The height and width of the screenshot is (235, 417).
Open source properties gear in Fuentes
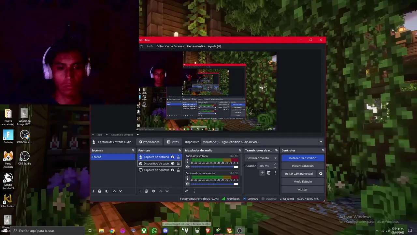(x=153, y=191)
